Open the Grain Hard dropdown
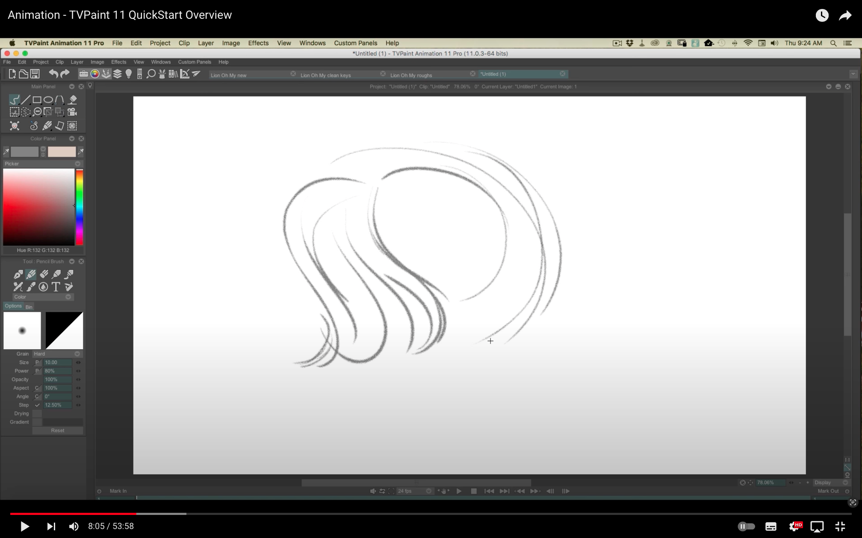 57,354
